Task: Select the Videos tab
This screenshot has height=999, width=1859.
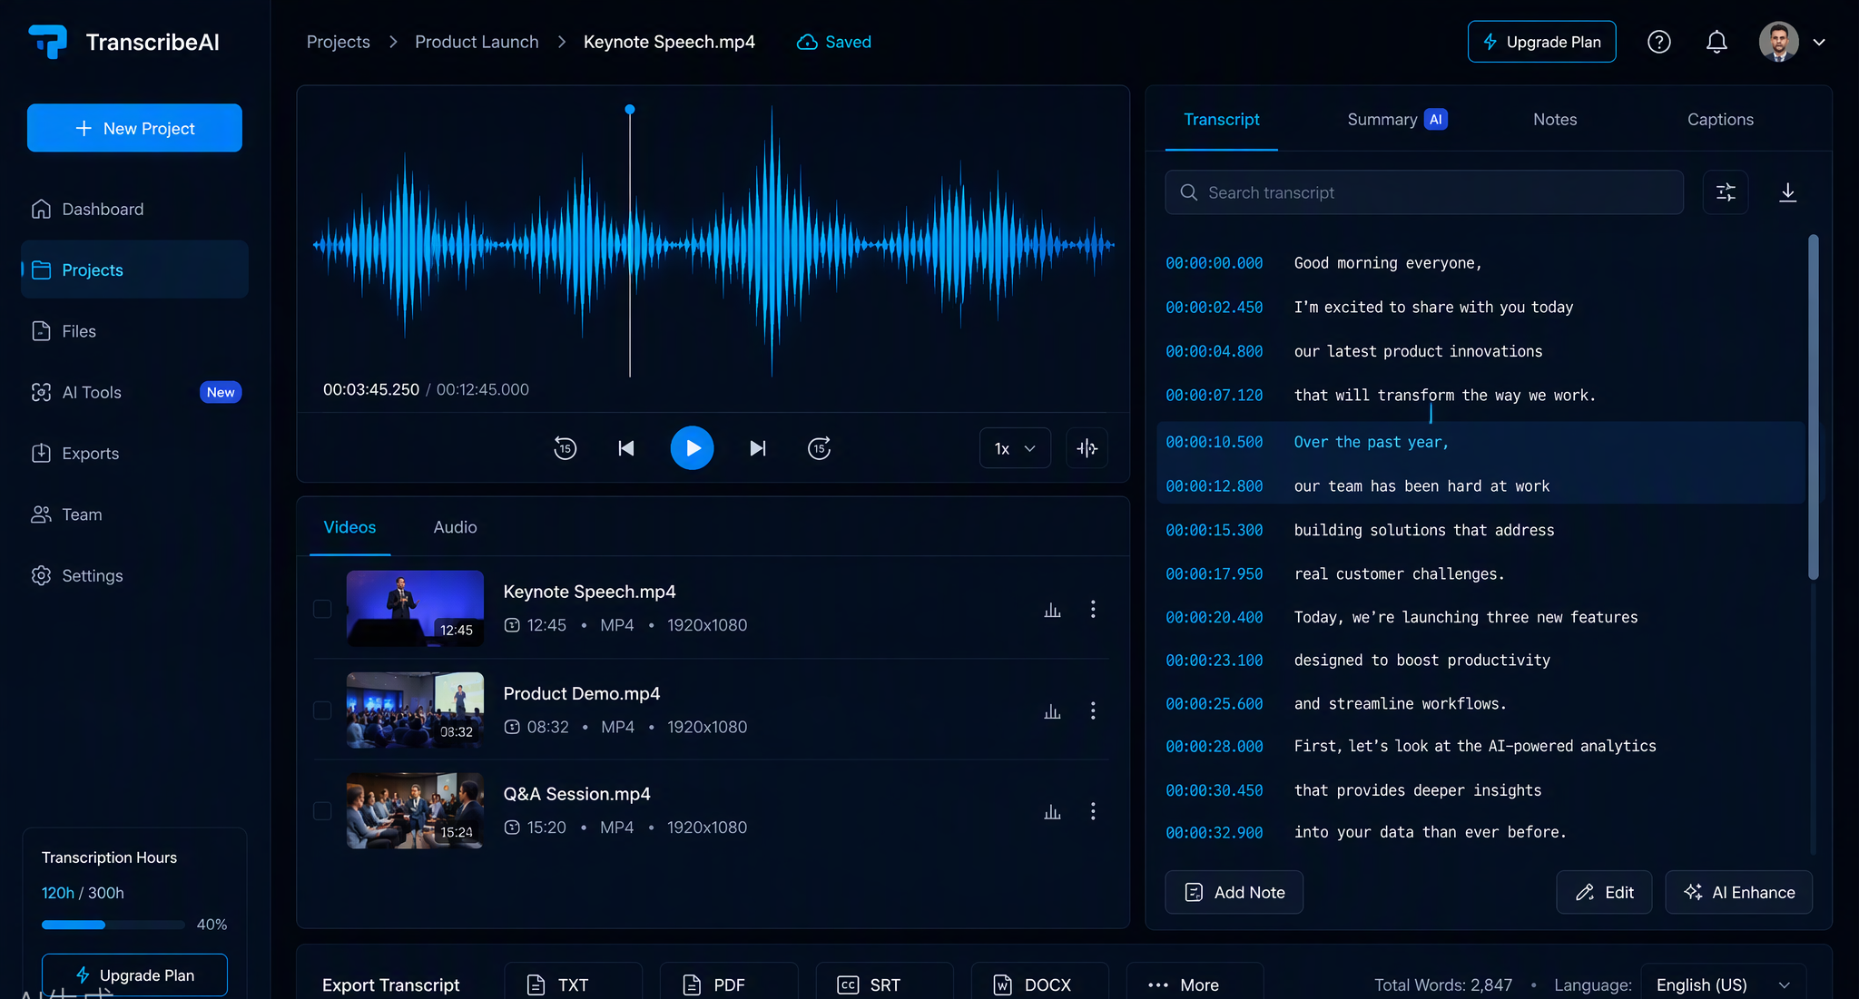Action: (x=349, y=527)
